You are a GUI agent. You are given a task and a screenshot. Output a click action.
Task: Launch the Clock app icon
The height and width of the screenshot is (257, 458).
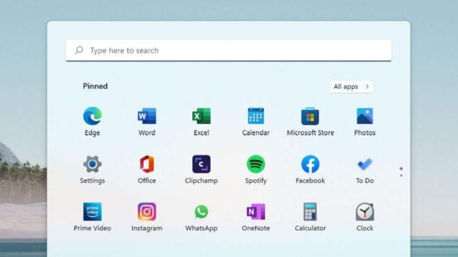coord(365,212)
